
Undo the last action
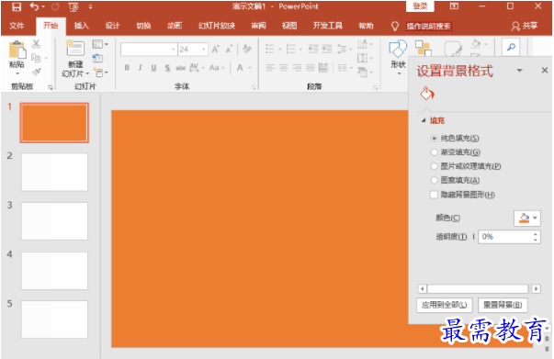pyautogui.click(x=34, y=6)
